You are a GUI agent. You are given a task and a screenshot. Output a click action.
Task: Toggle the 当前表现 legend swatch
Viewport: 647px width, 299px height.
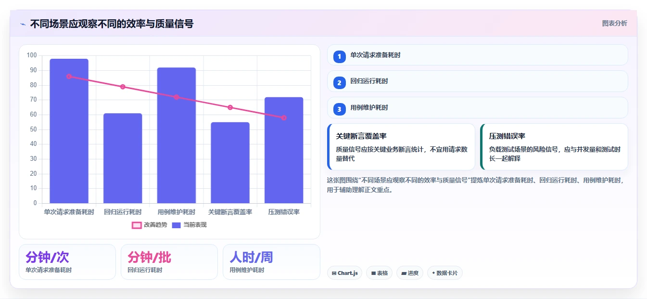tap(176, 225)
